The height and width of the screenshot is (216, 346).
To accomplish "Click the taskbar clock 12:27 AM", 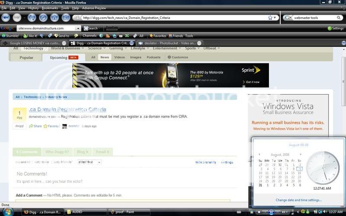I will (x=336, y=212).
